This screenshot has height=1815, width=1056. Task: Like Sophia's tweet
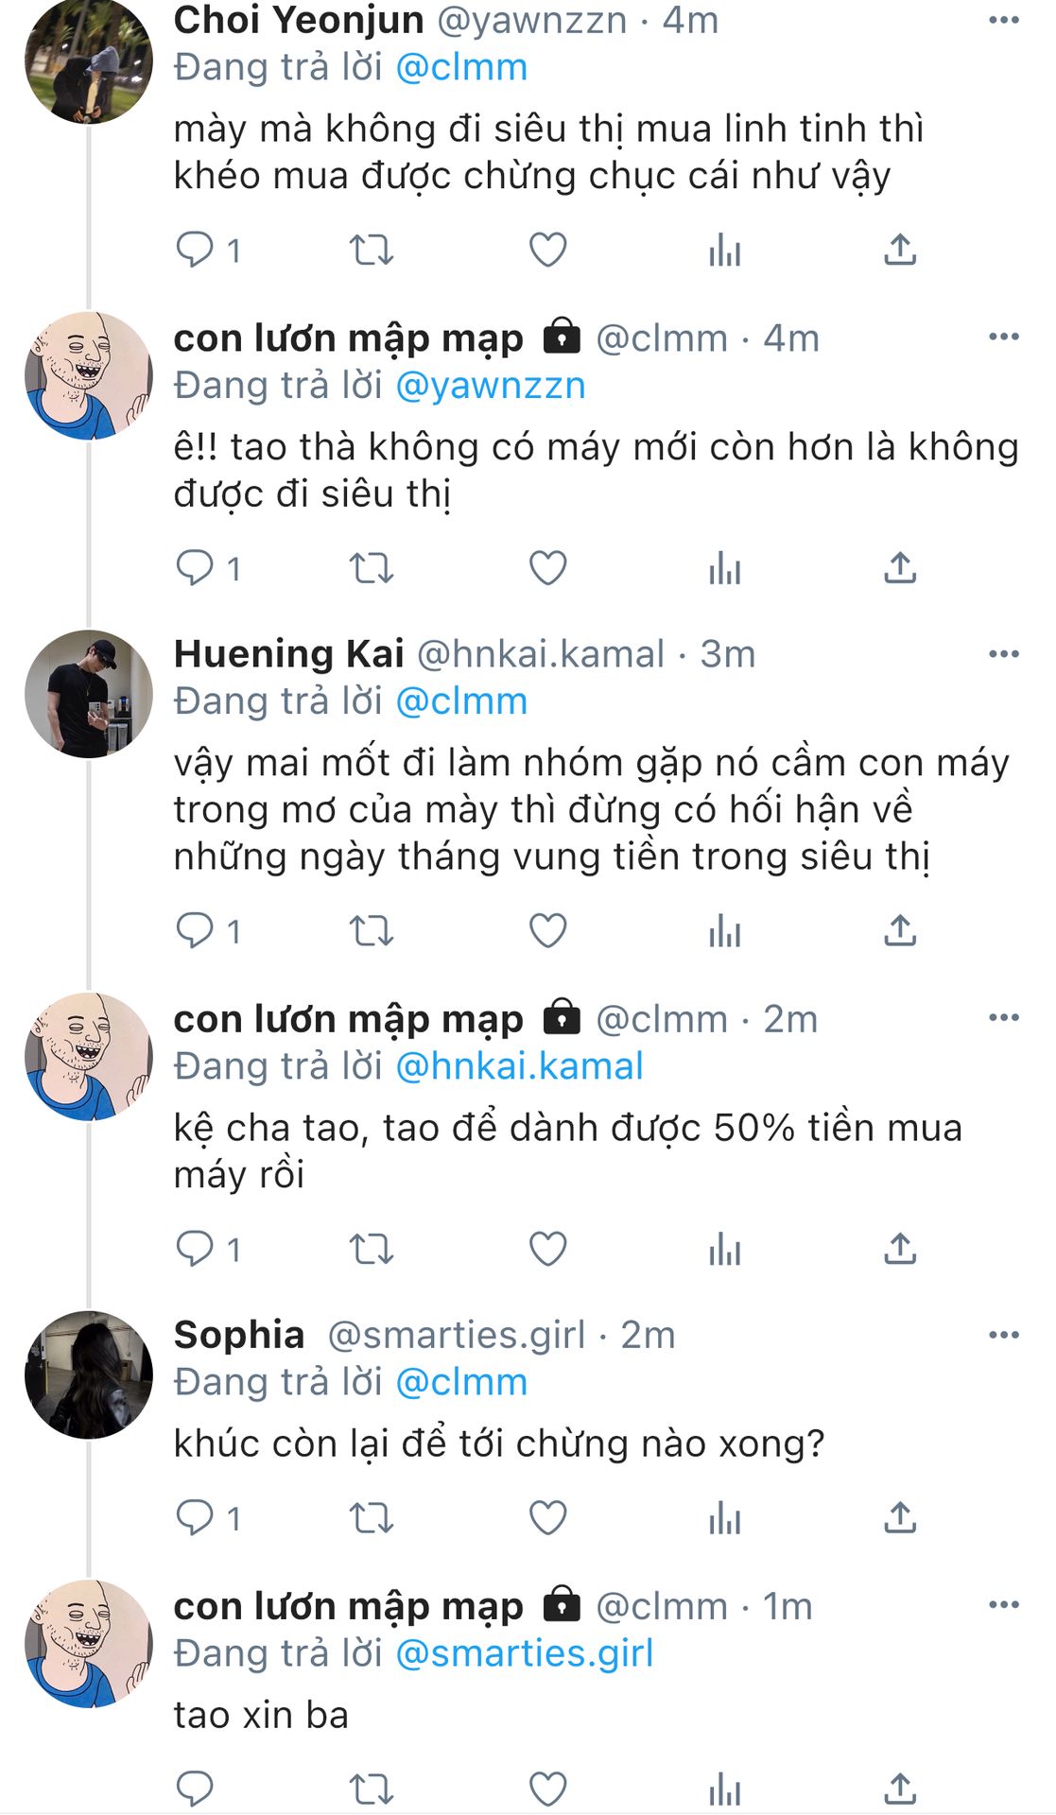547,1518
